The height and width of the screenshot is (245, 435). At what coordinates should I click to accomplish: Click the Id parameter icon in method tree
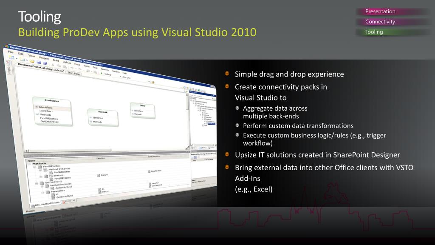[x=53, y=194]
